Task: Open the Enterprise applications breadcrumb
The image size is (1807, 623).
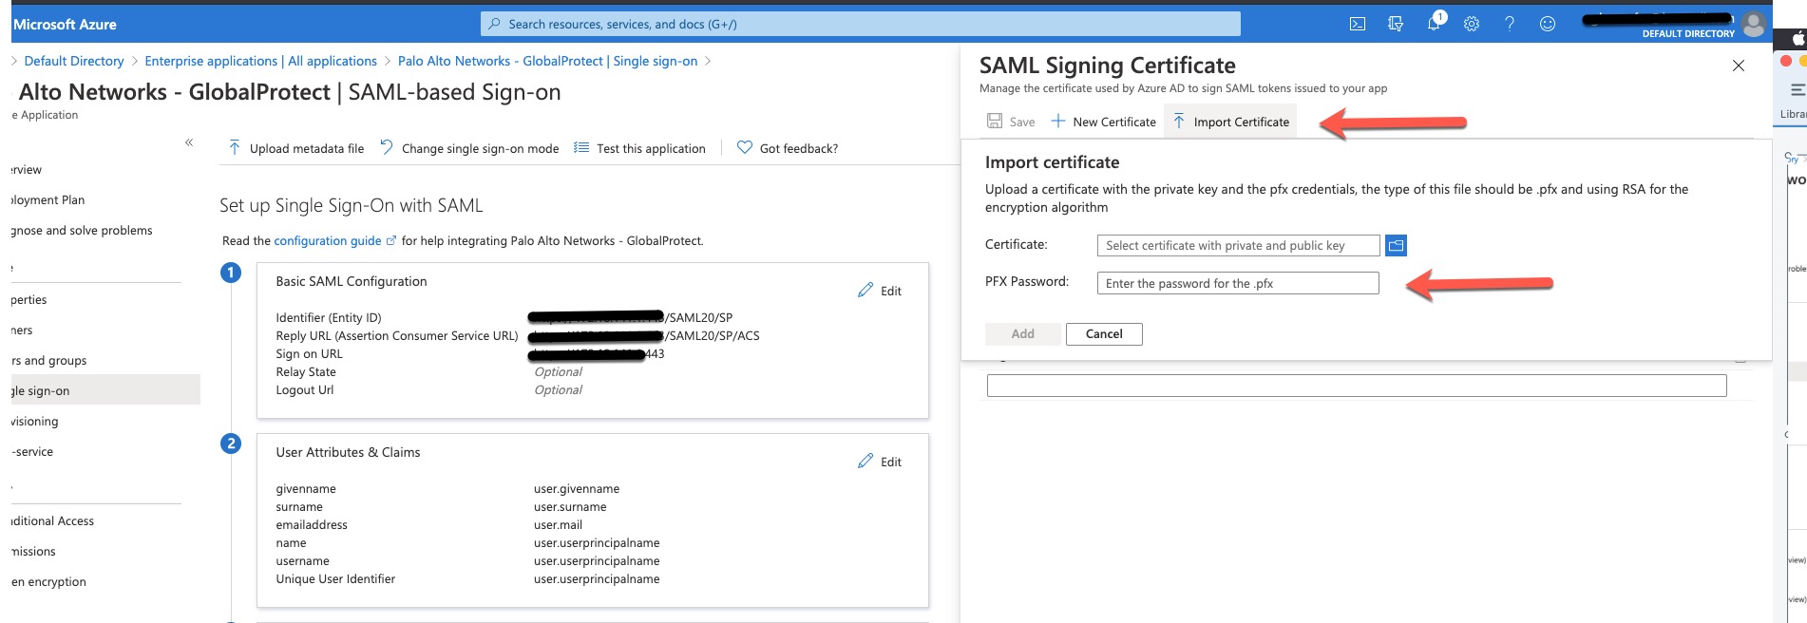Action: (261, 61)
